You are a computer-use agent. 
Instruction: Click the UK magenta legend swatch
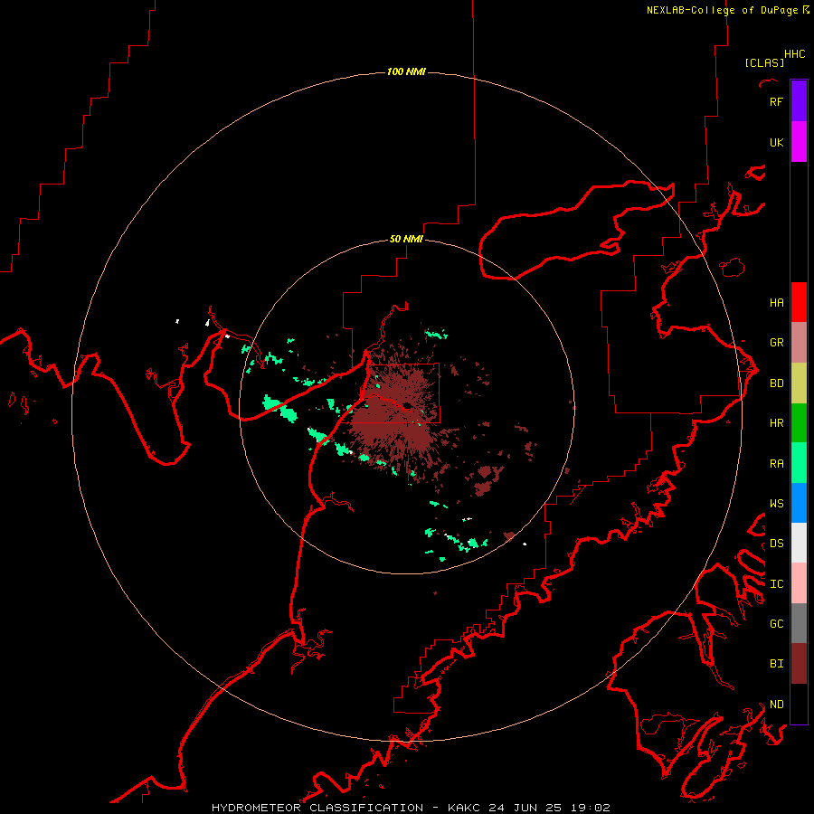pos(799,142)
